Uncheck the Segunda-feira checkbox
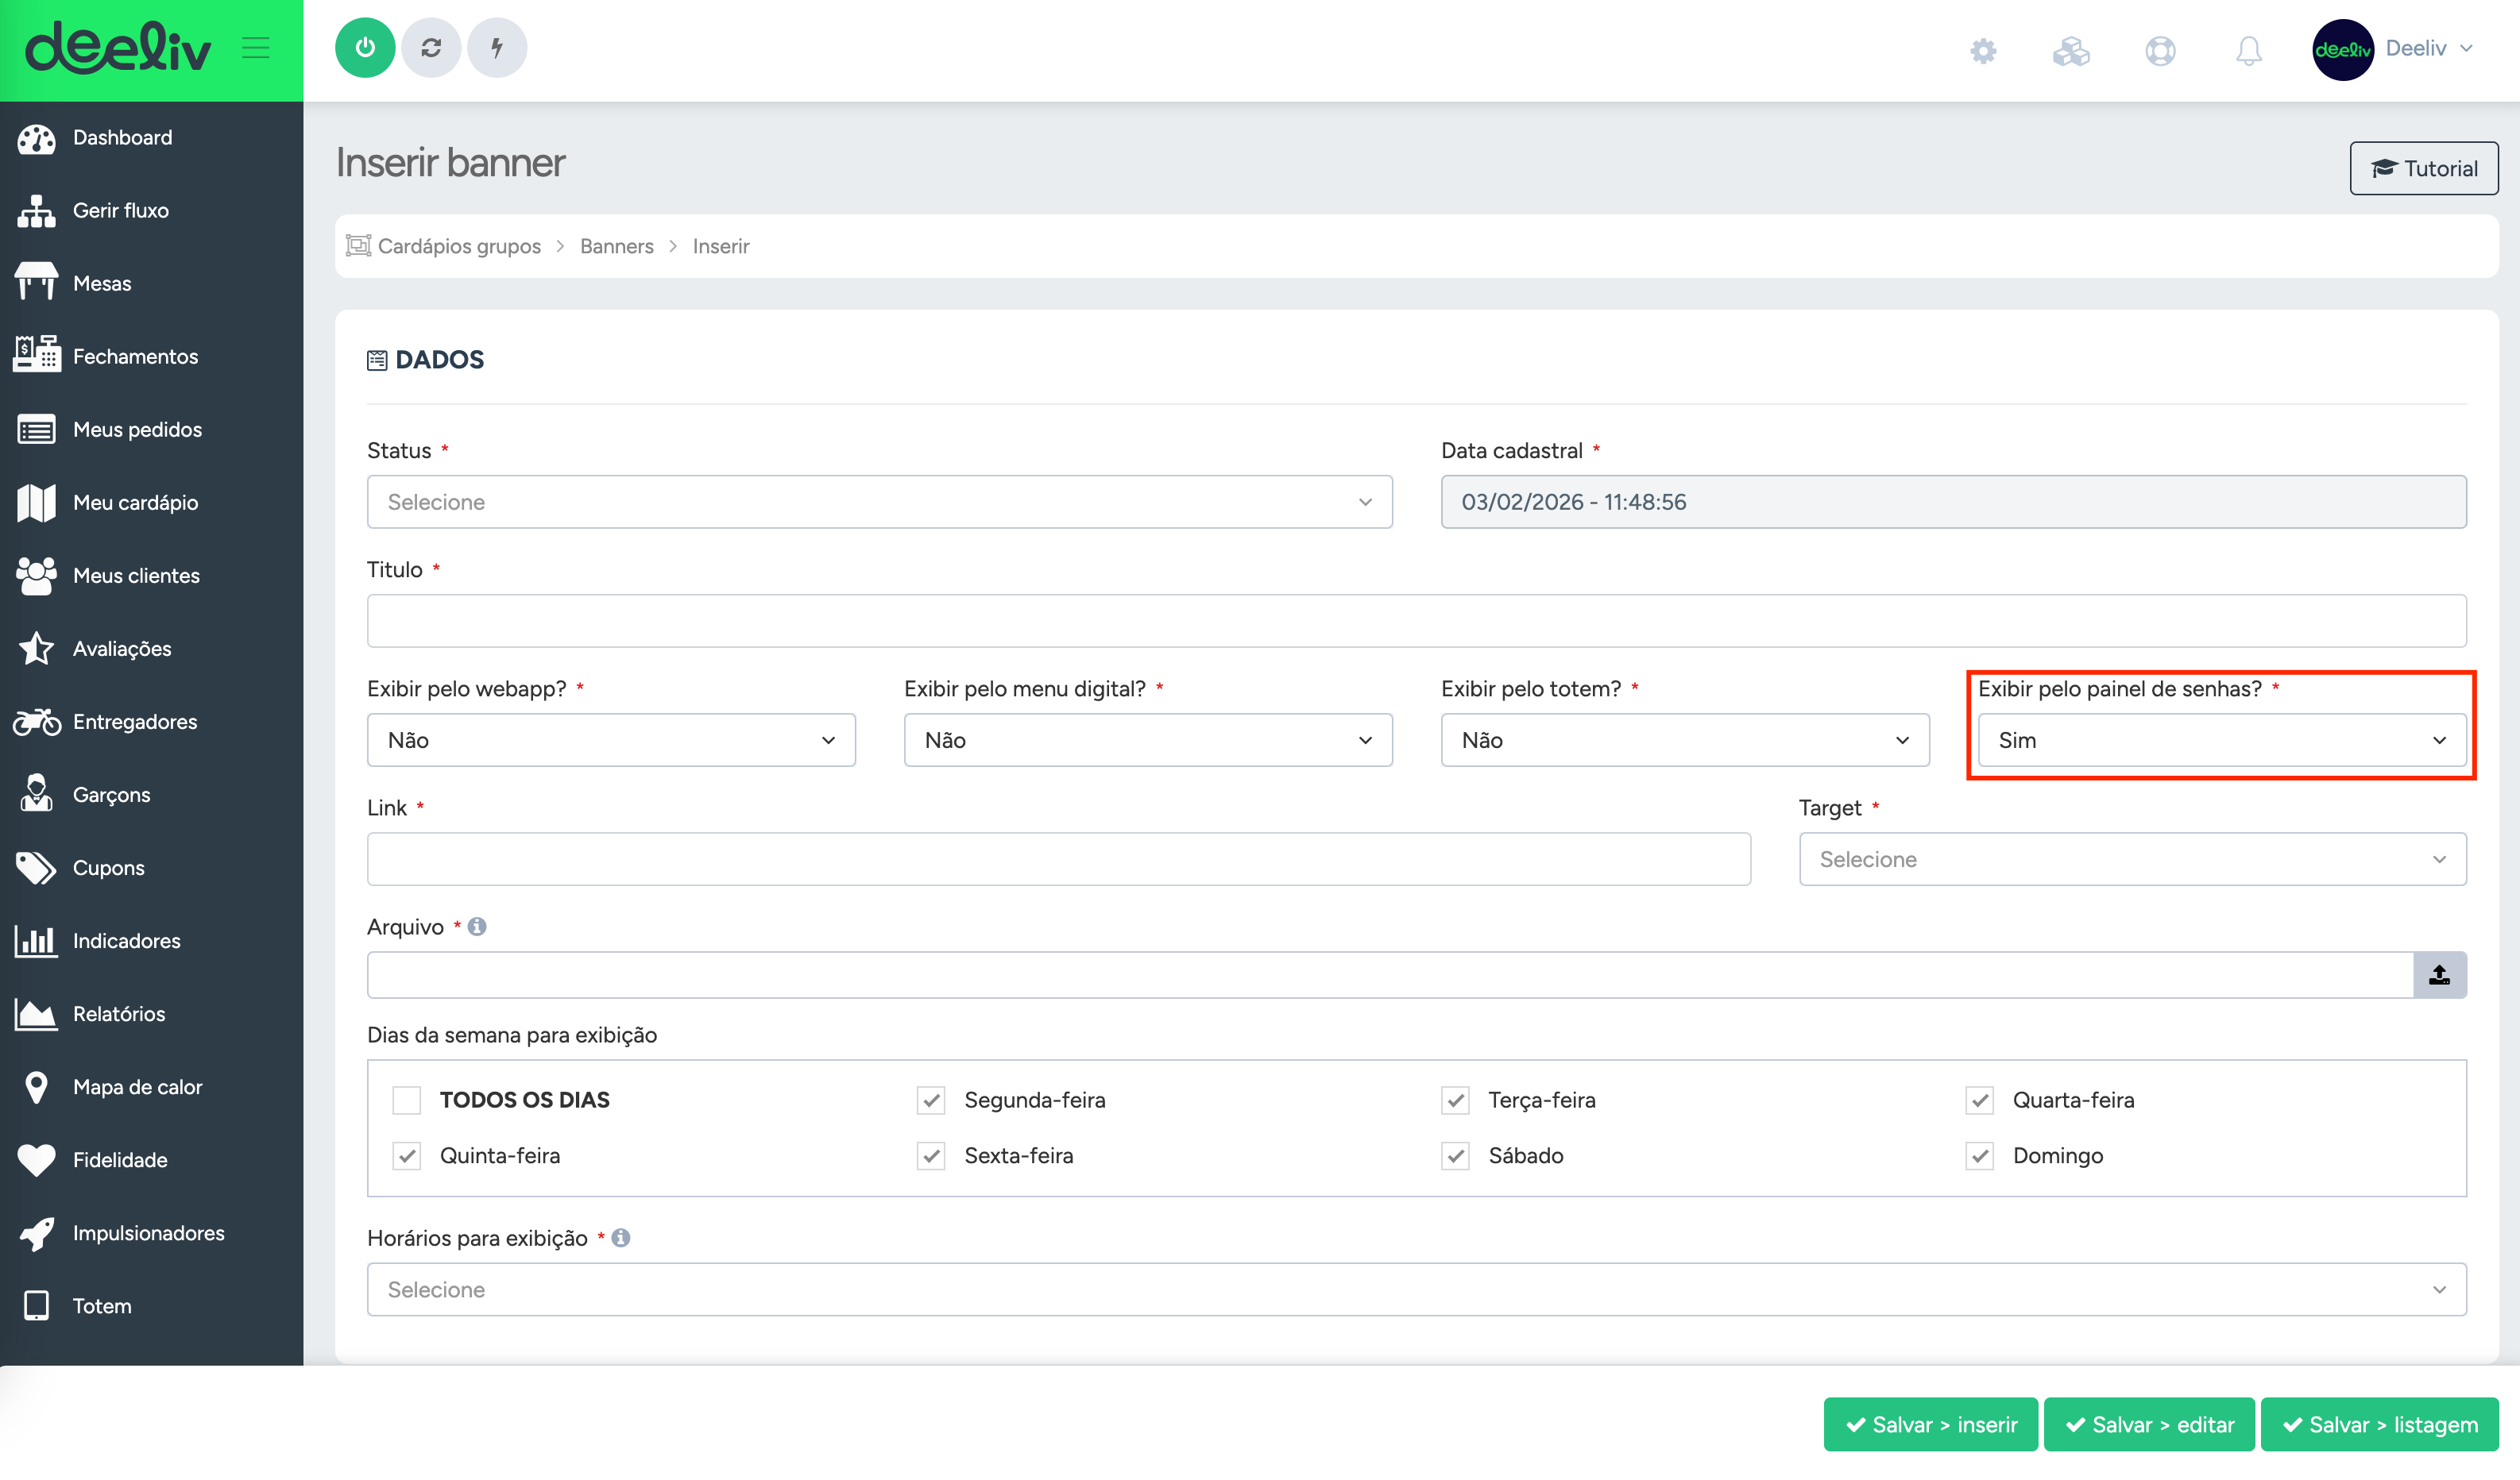This screenshot has width=2520, height=1480. (931, 1099)
